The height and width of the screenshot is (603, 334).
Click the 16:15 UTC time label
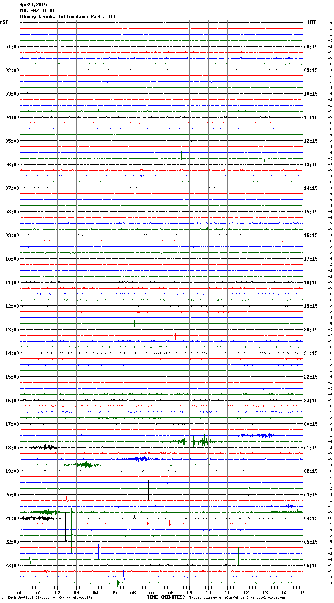coord(311,235)
